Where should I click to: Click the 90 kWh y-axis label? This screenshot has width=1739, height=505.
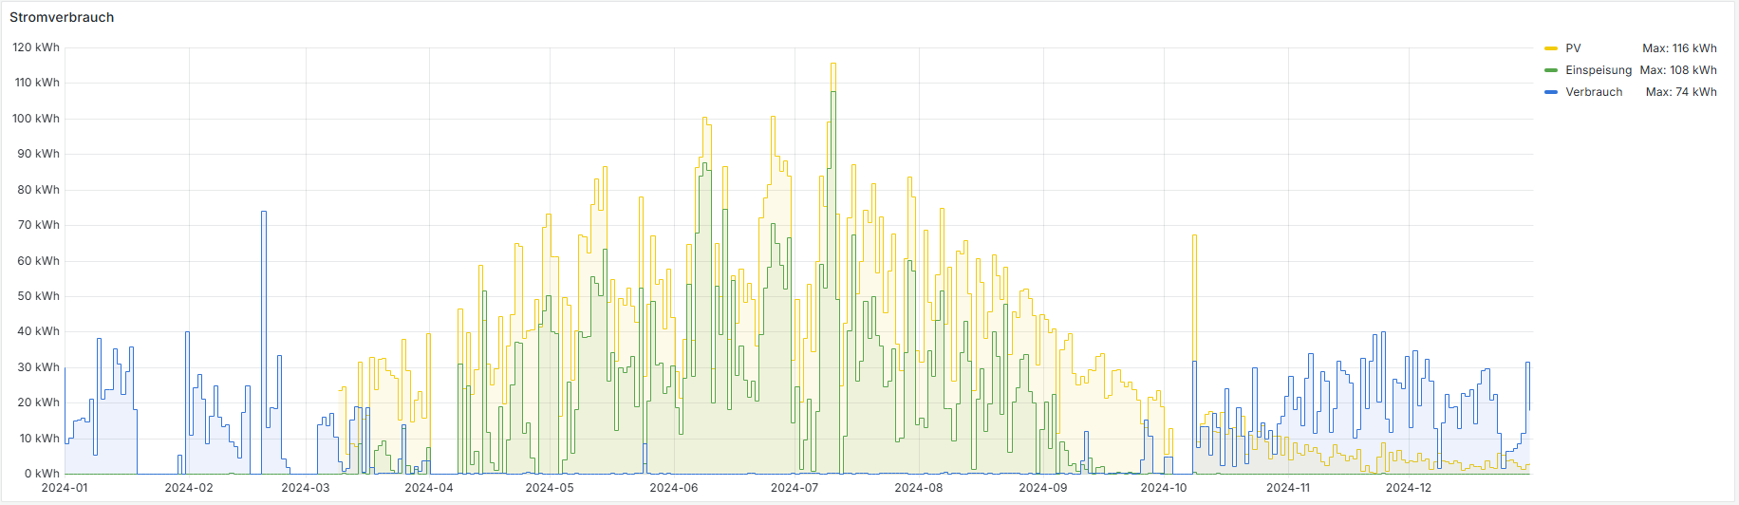click(x=38, y=154)
